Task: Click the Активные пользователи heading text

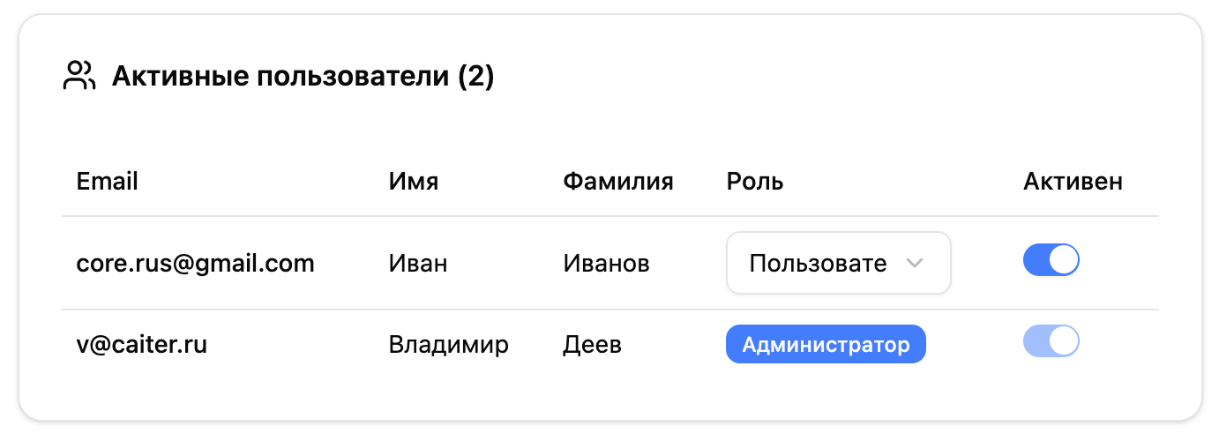Action: pyautogui.click(x=280, y=77)
